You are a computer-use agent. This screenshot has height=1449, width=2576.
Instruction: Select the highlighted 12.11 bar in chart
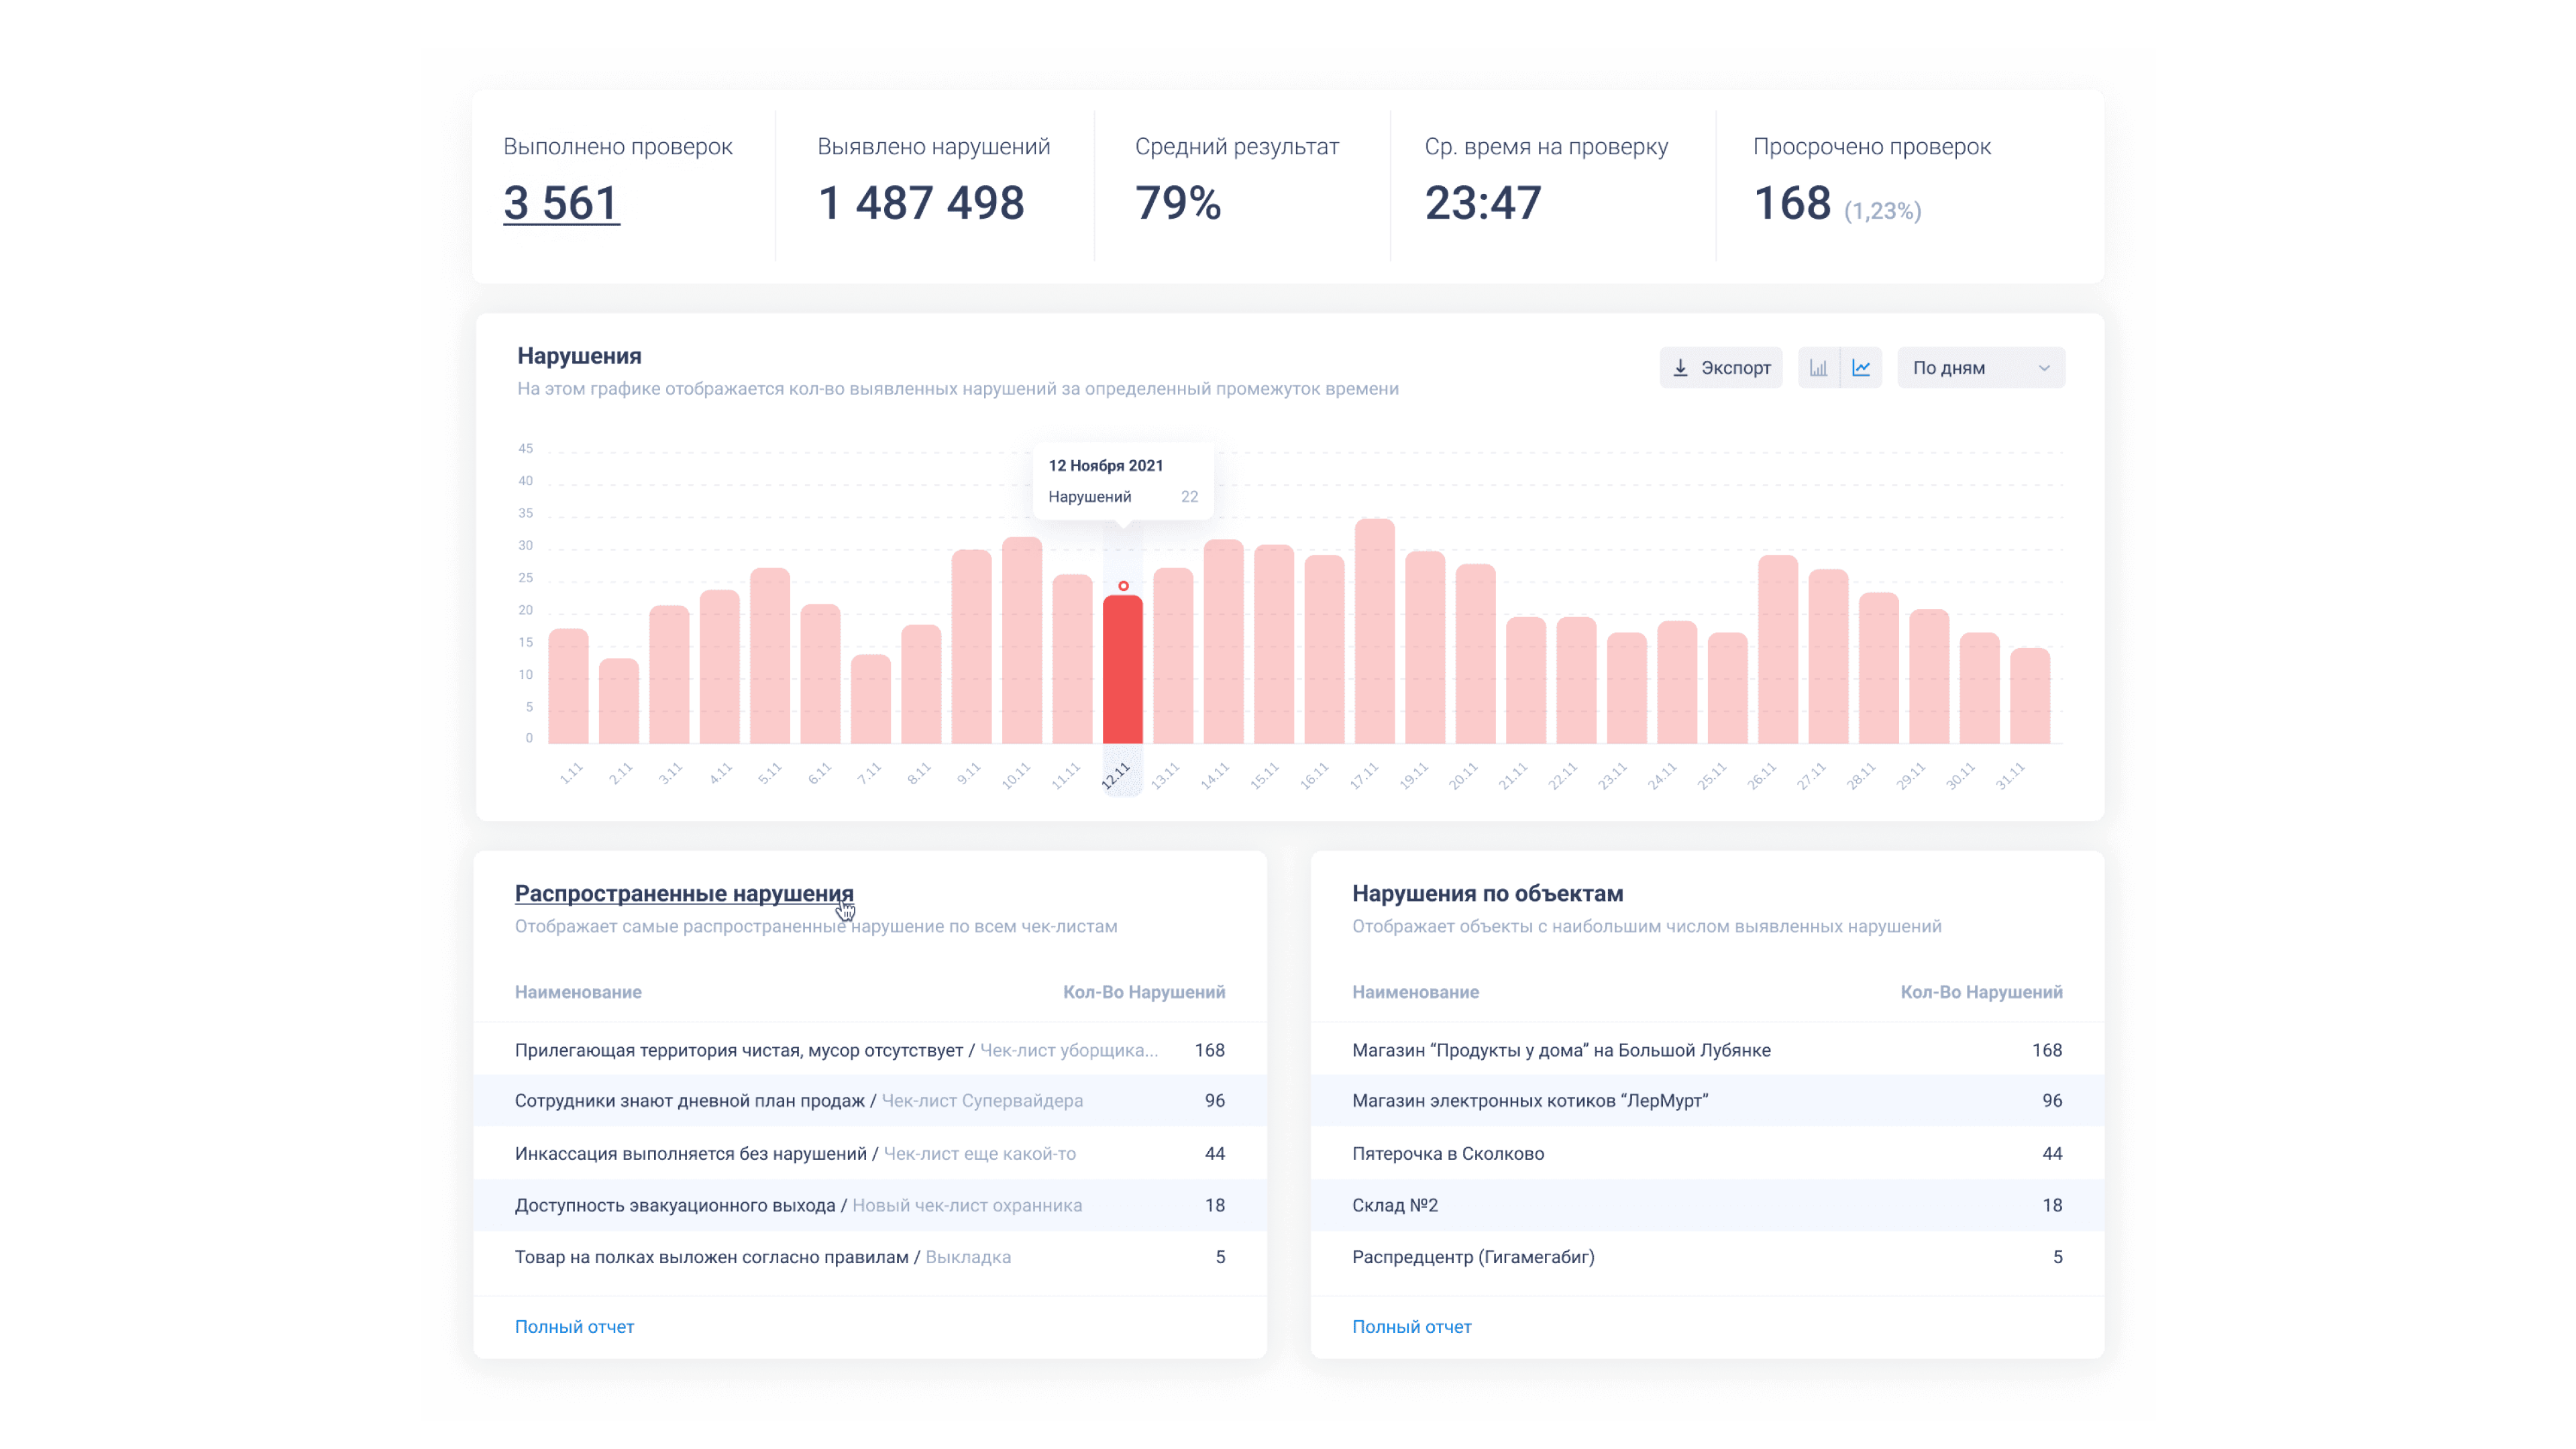click(x=1122, y=670)
